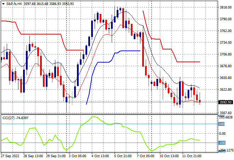The height and width of the screenshot is (160, 234).
Task: Select the highlighted 3592.93 current price label
Action: click(x=225, y=102)
